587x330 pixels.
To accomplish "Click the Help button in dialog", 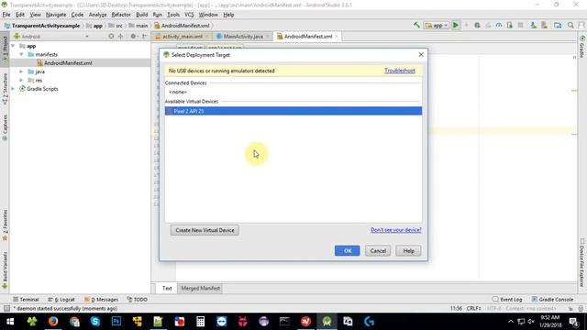I will [x=408, y=250].
